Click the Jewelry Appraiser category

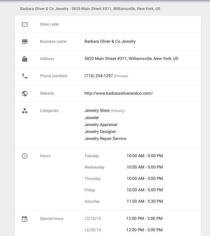tap(101, 125)
